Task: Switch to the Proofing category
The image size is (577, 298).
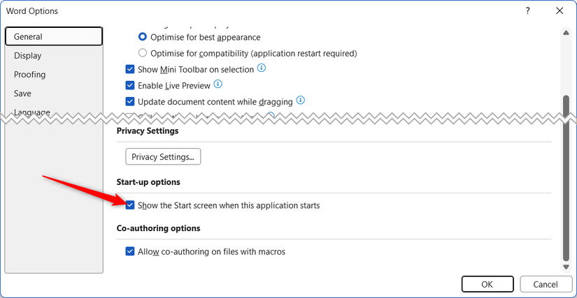Action: pos(30,75)
